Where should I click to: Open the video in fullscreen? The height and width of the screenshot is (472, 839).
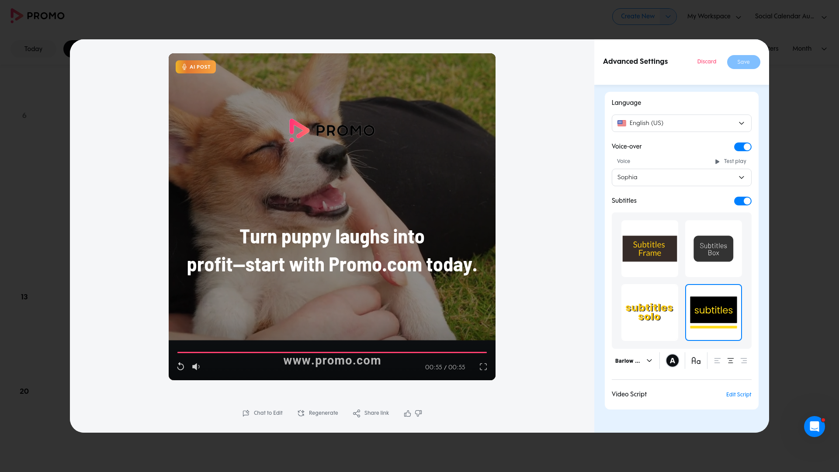483,367
